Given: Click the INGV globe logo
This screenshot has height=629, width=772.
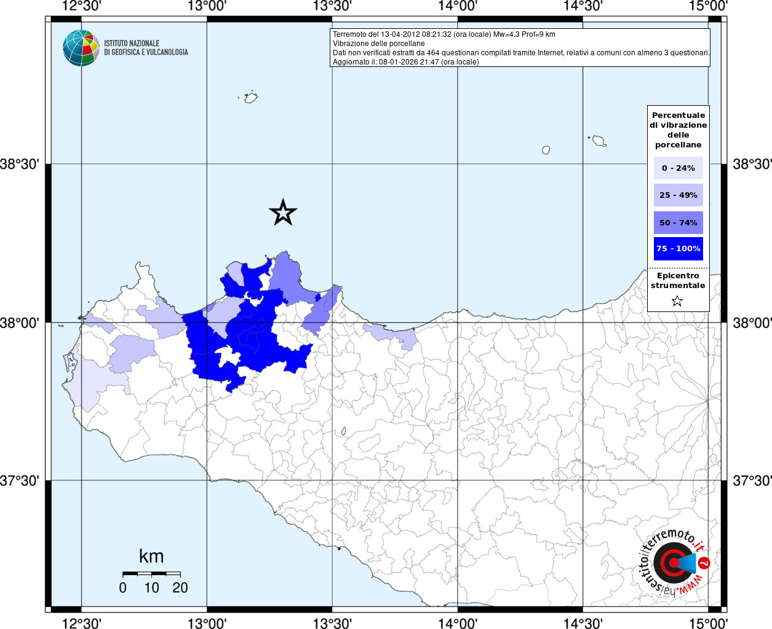Looking at the screenshot, I should pos(81,48).
